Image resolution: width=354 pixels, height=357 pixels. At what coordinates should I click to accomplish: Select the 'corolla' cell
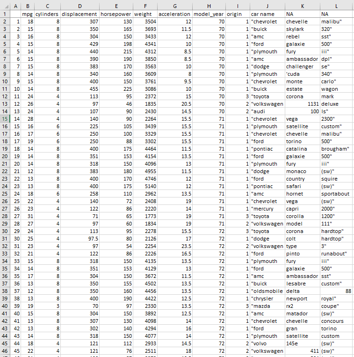point(303,216)
